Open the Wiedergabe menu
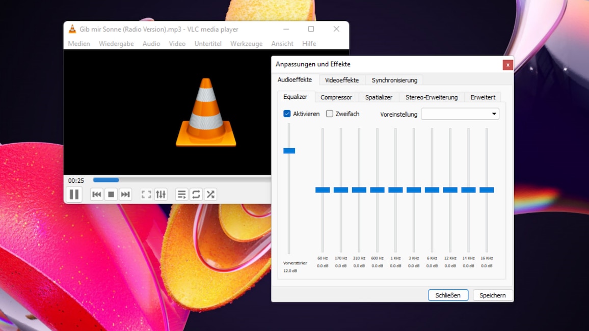Image resolution: width=589 pixels, height=331 pixels. pos(116,43)
